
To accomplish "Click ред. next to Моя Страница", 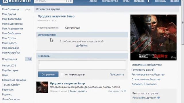I will (28, 9).
